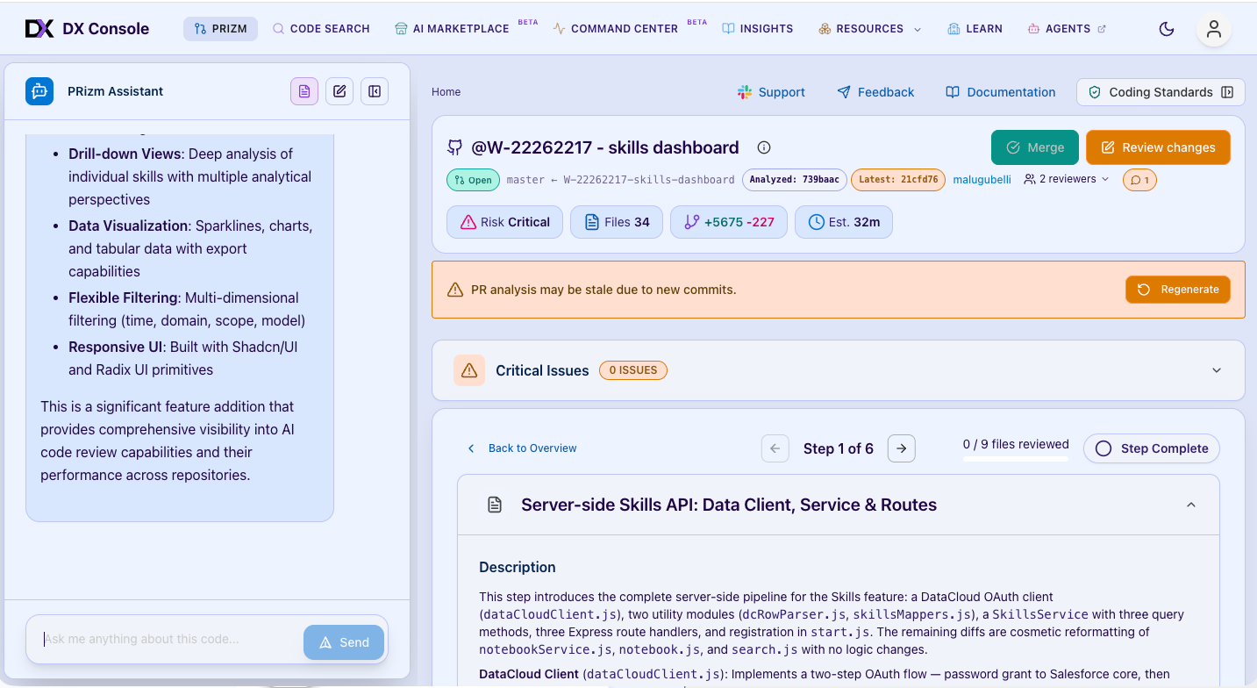Open the PRIZM tab
This screenshot has width=1257, height=688.
pyautogui.click(x=220, y=29)
